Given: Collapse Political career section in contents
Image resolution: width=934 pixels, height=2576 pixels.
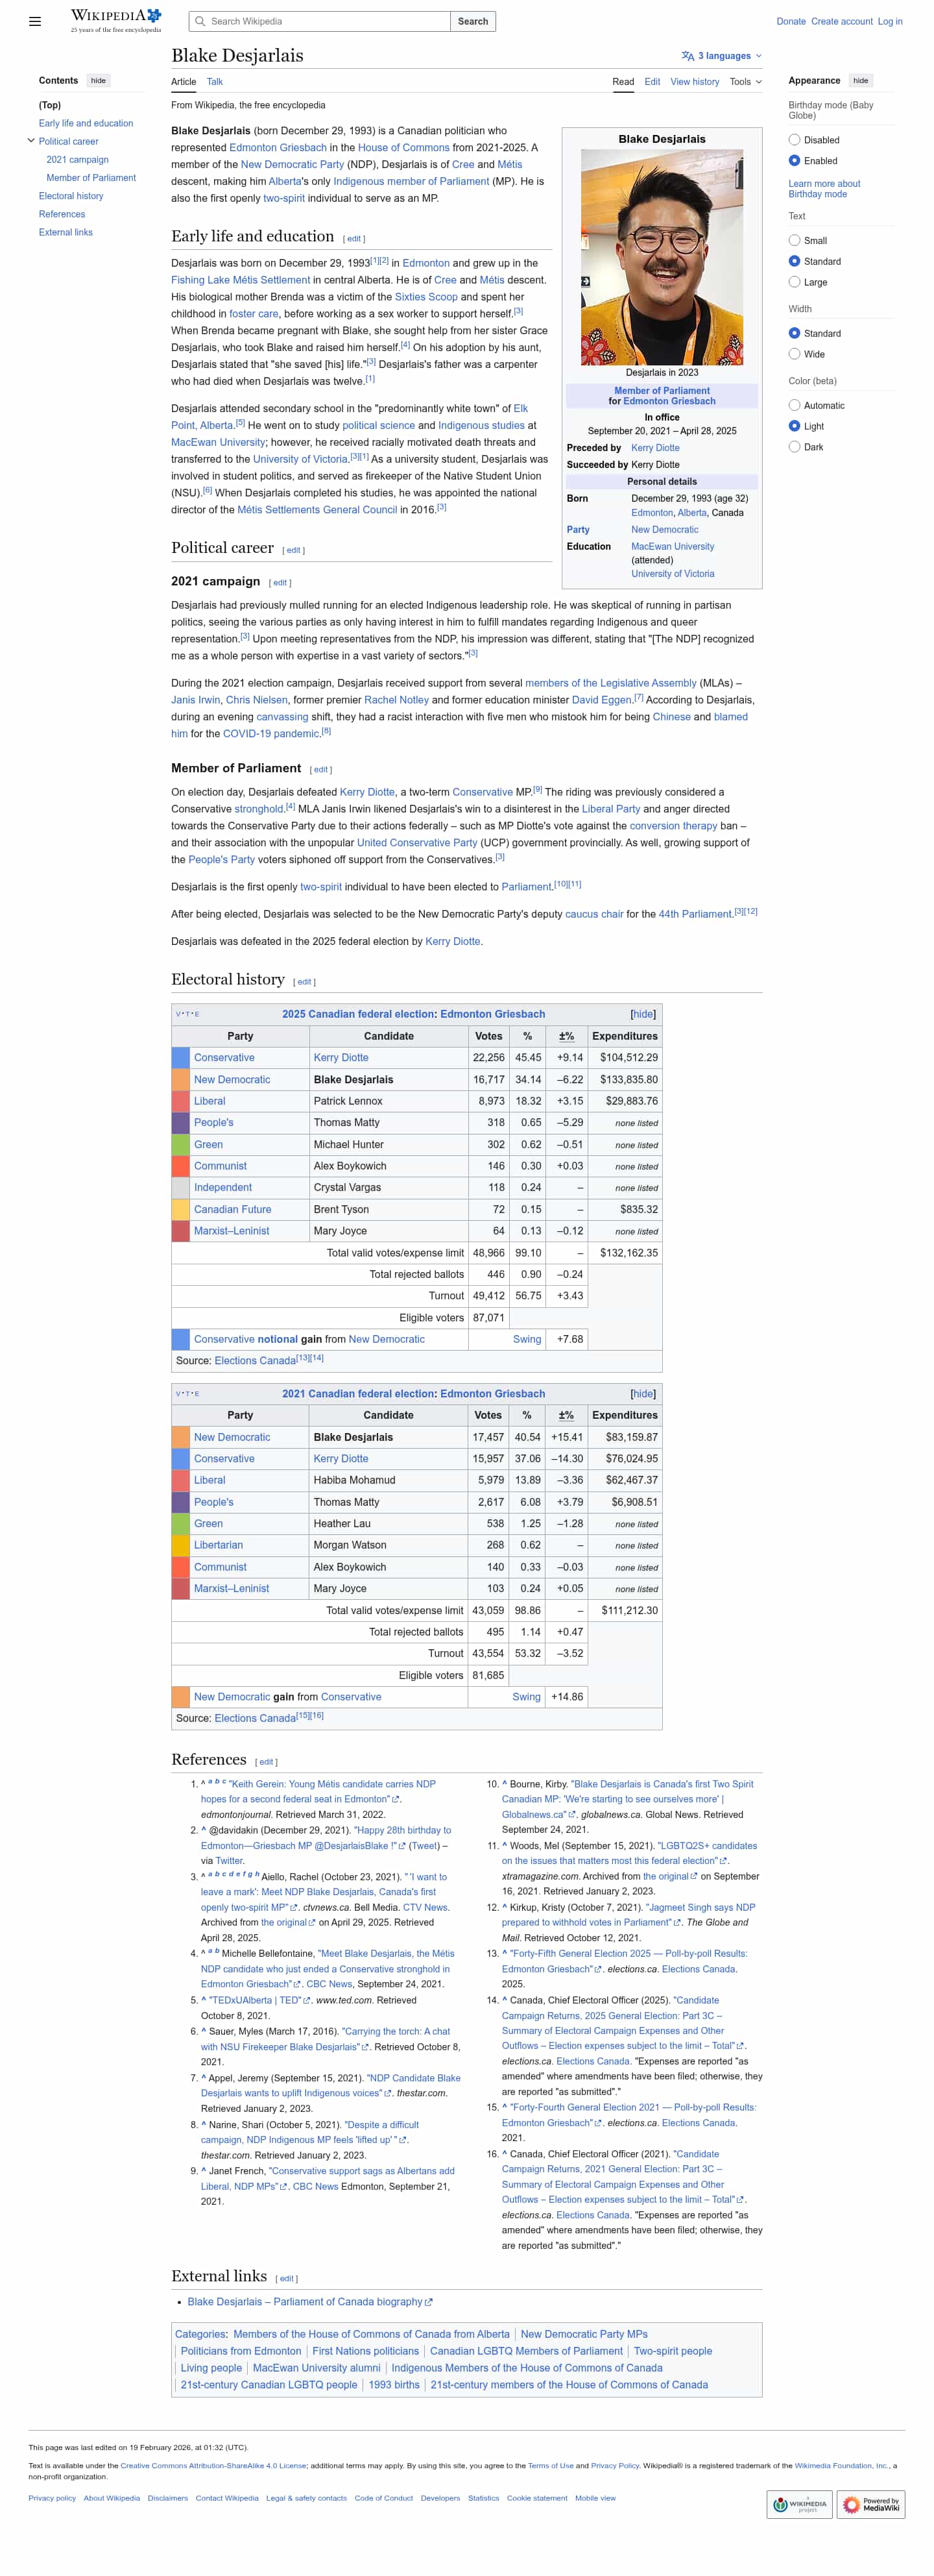Looking at the screenshot, I should tap(31, 141).
